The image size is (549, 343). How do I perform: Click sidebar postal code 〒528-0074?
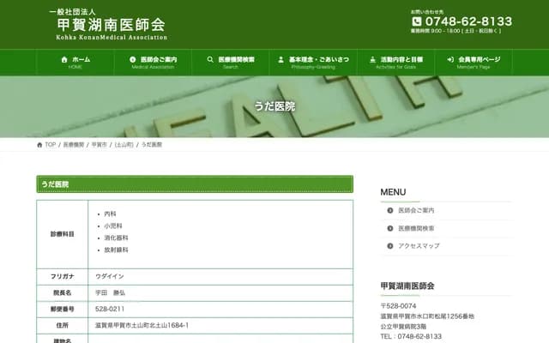coord(398,306)
